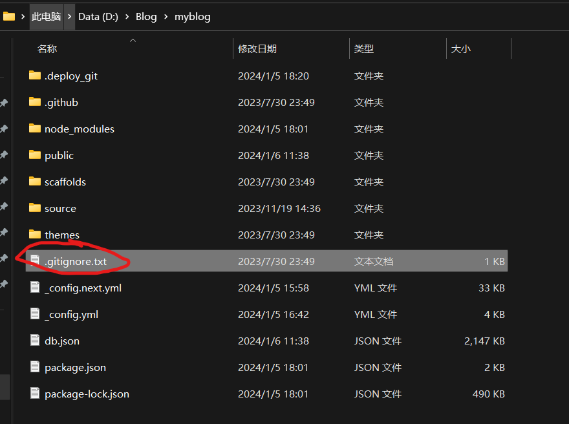
Task: Navigate to Blog in address breadcrumb
Action: (146, 17)
